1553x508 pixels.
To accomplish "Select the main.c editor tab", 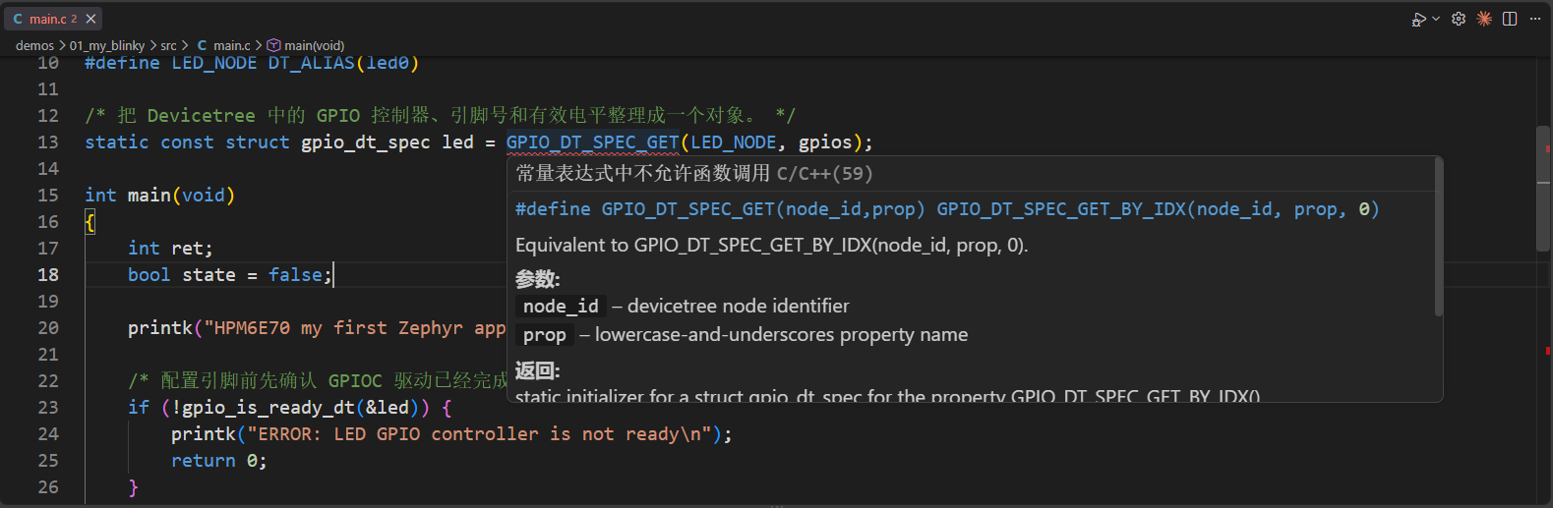I will point(54,19).
